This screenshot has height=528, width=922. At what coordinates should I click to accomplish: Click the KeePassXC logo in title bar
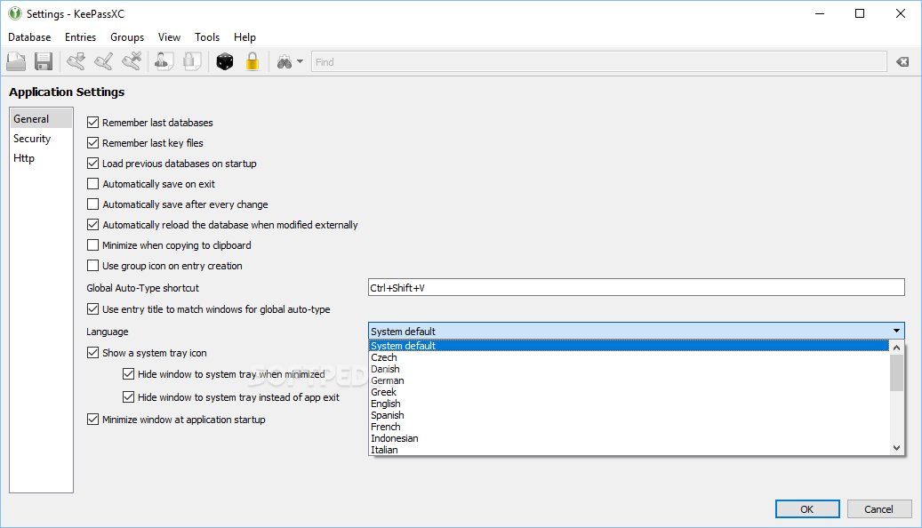(15, 13)
